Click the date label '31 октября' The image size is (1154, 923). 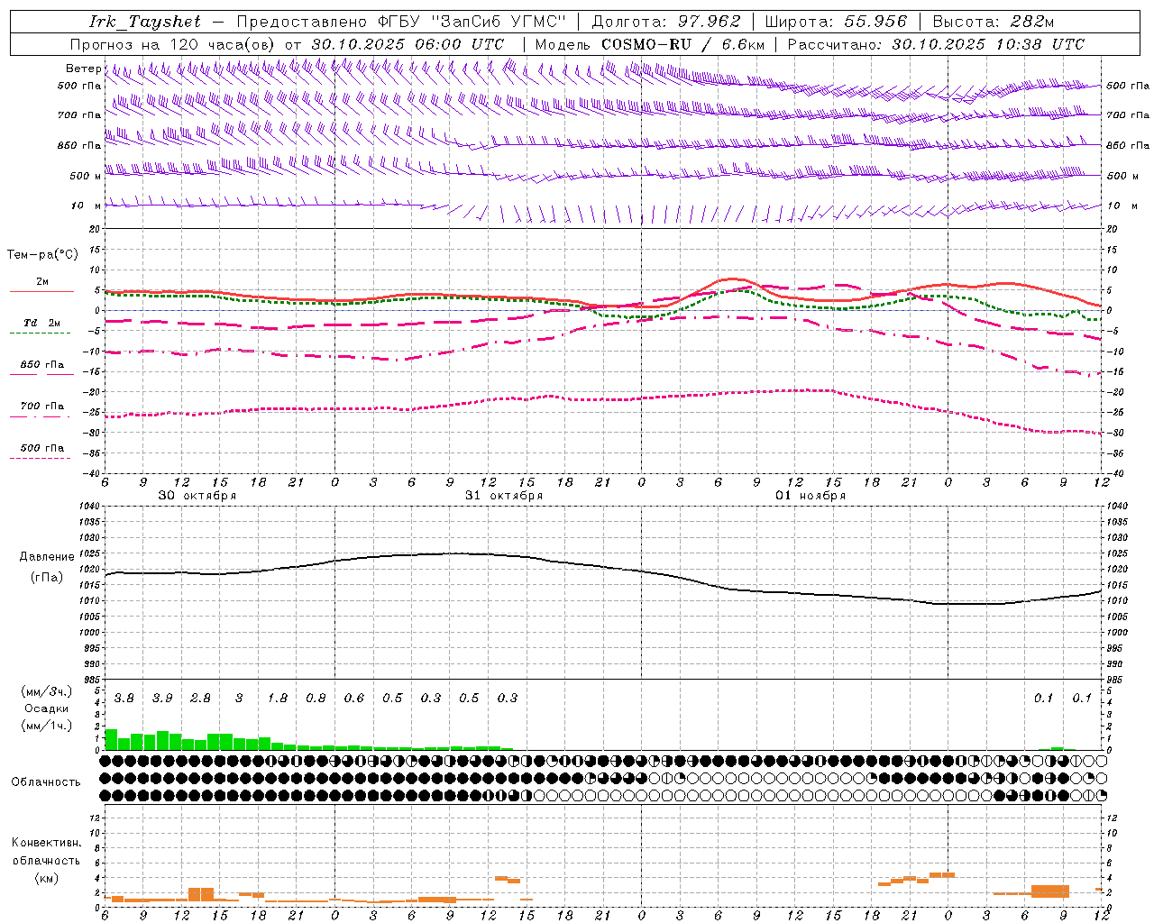pos(504,496)
